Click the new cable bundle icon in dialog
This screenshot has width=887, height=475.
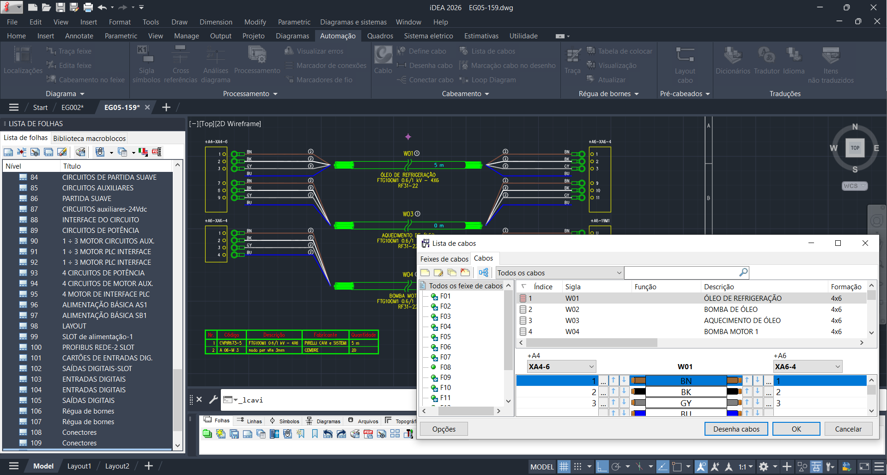pos(425,273)
